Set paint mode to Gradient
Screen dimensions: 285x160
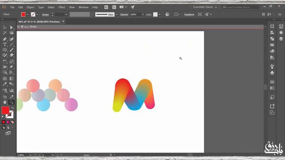[x=8, y=122]
